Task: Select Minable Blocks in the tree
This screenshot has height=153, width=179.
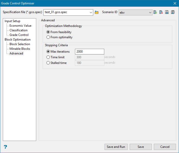Action: pyautogui.click(x=20, y=49)
